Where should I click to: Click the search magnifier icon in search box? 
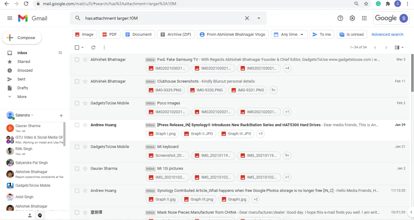coord(78,18)
